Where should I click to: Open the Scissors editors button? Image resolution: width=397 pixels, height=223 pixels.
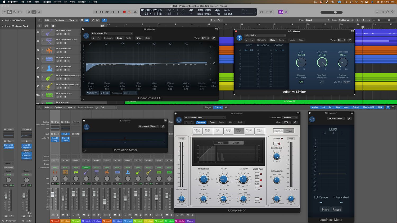[x=39, y=12]
